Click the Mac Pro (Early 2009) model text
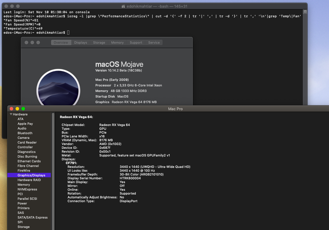 pos(112,80)
